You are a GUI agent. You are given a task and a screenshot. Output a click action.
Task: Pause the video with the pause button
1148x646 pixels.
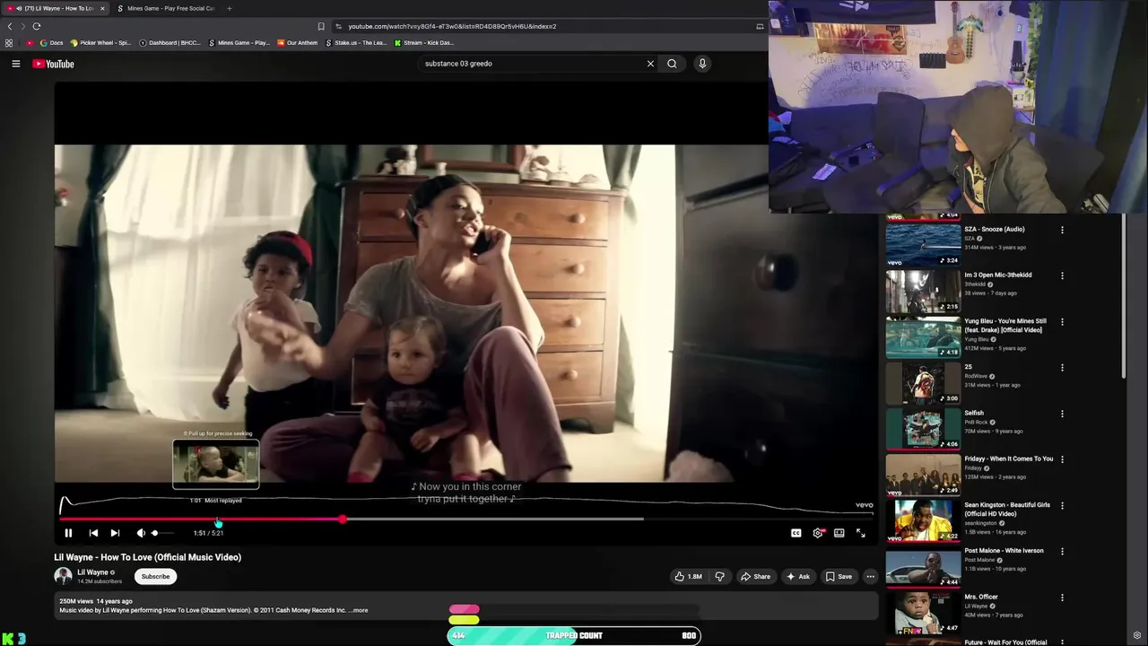coord(68,533)
